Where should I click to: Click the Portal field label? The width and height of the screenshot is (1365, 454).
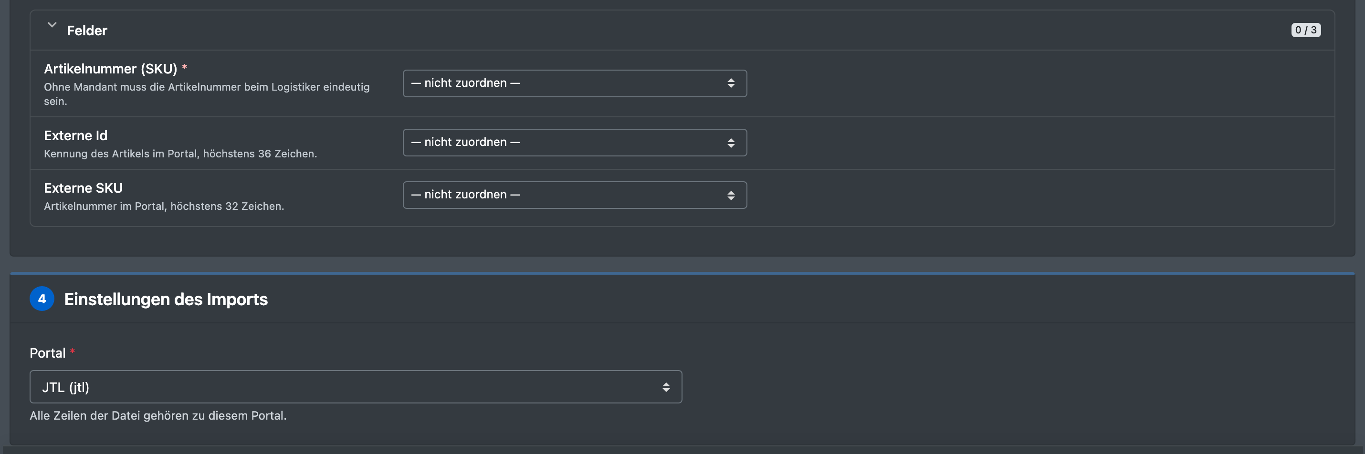(x=48, y=353)
